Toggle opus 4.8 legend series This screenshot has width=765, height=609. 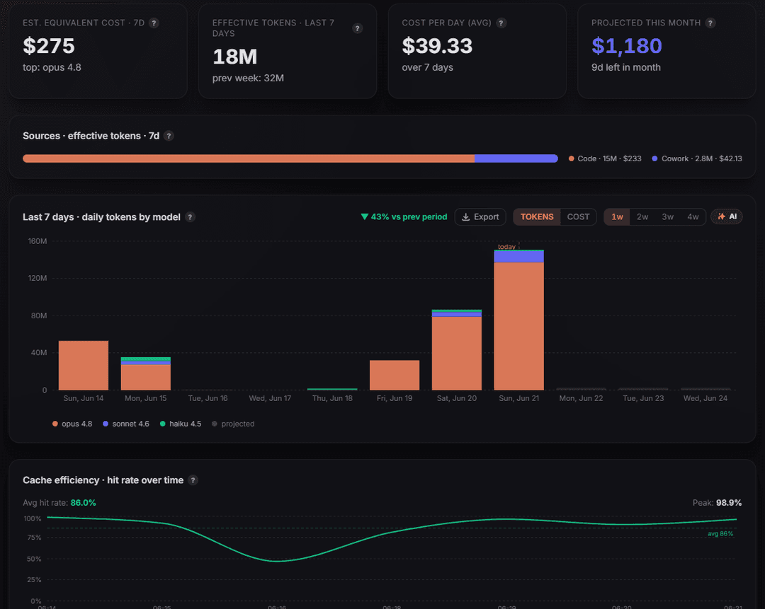click(x=72, y=424)
